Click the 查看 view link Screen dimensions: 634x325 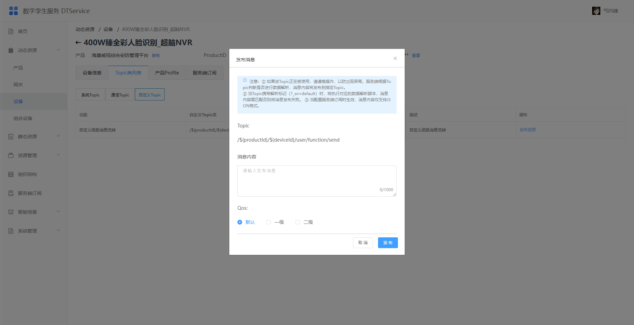tap(416, 56)
